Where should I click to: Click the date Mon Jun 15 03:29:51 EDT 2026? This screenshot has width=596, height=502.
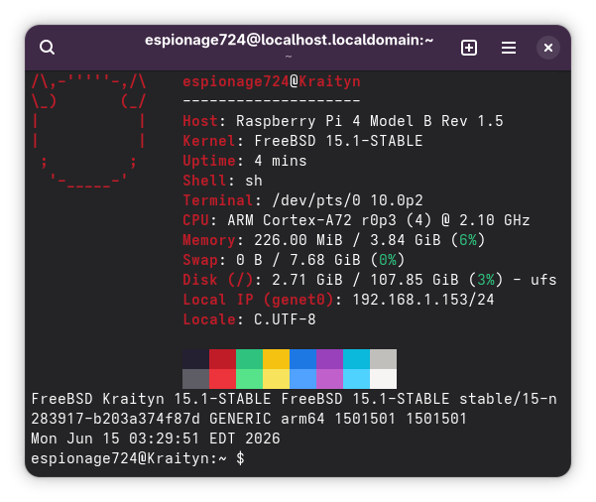coord(156,439)
